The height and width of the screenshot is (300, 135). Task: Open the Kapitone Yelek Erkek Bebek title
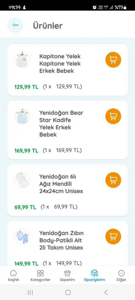pos(60,64)
